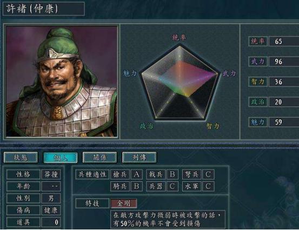Select the highlighted 個人 tab
299x230 pixels.
[60, 158]
